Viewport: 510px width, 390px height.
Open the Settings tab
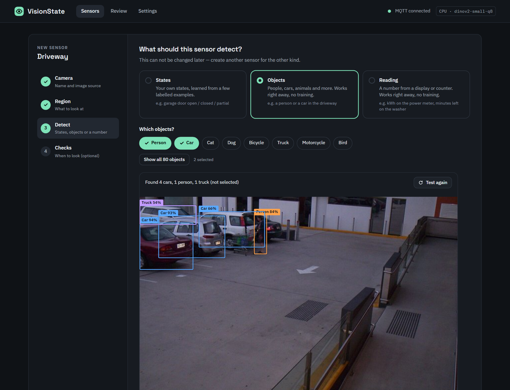tap(148, 11)
